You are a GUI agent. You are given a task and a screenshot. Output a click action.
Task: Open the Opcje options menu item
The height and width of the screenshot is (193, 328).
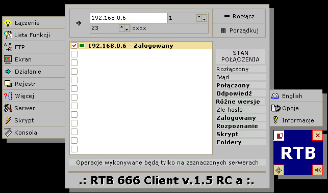pyautogui.click(x=296, y=108)
